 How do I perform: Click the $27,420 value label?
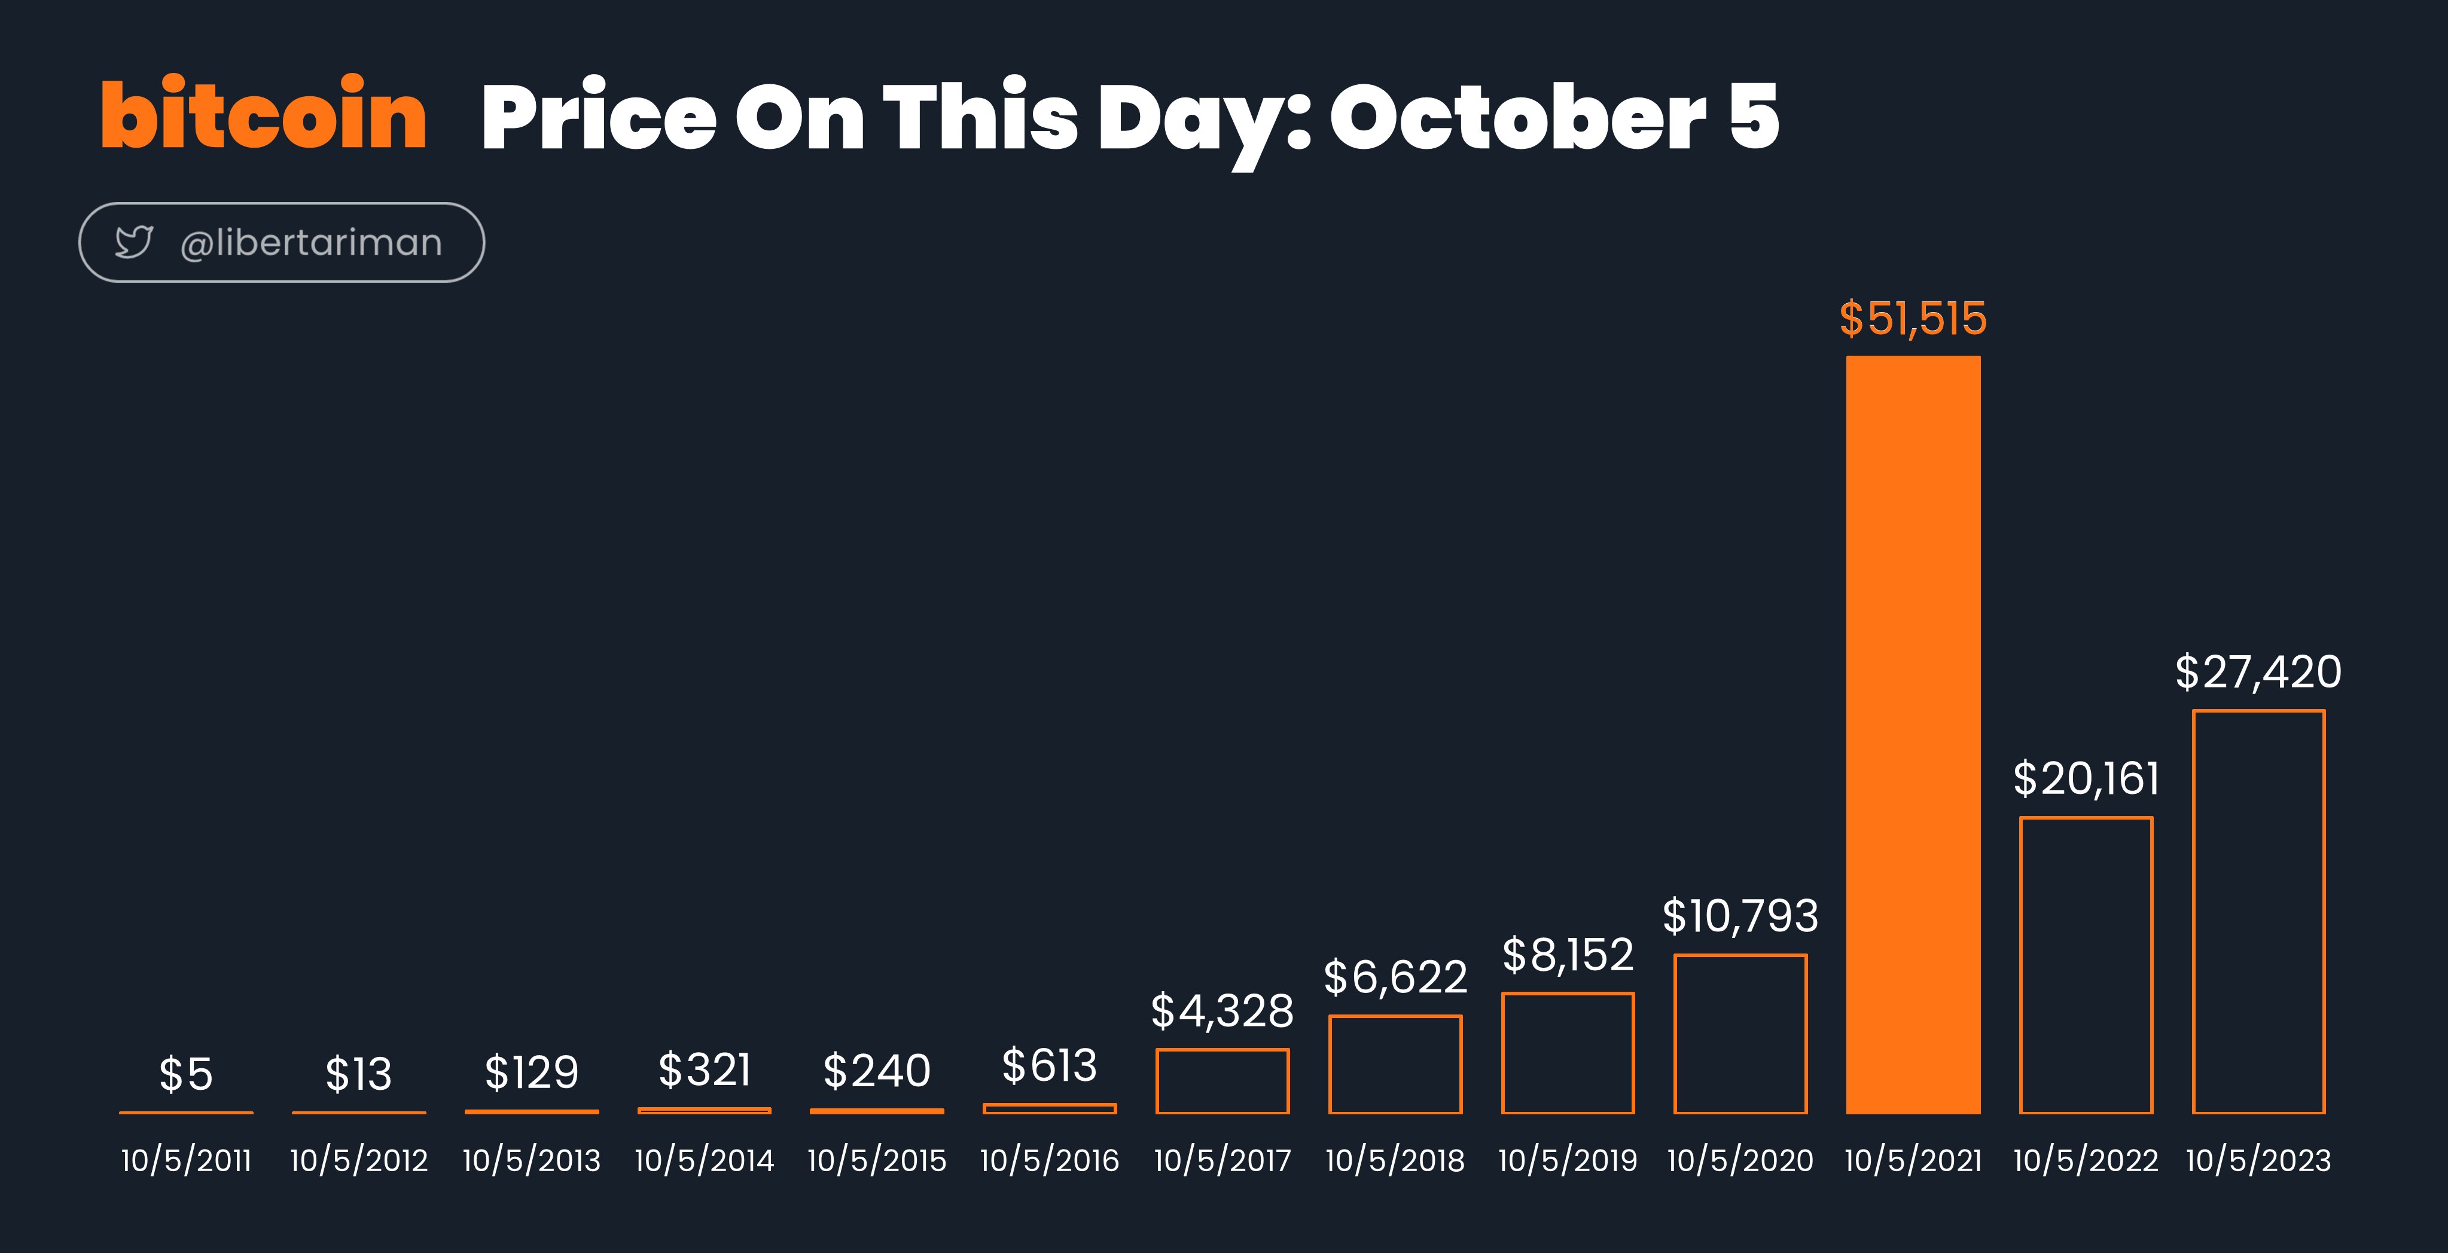(2258, 673)
